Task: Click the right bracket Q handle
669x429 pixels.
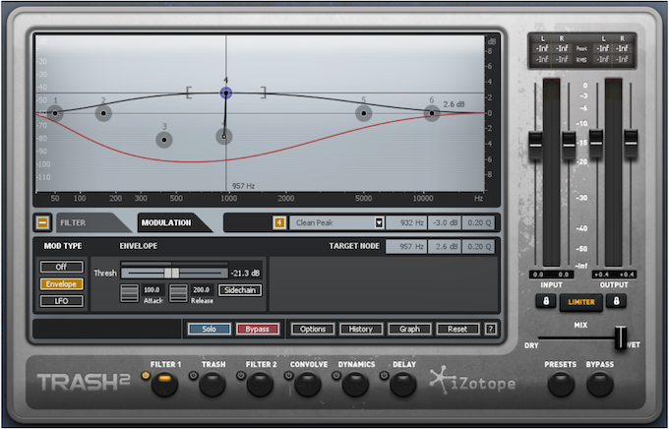Action: point(264,92)
